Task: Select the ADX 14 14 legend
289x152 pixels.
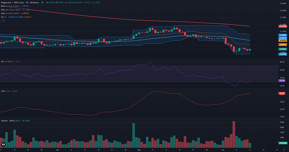Action: point(9,91)
